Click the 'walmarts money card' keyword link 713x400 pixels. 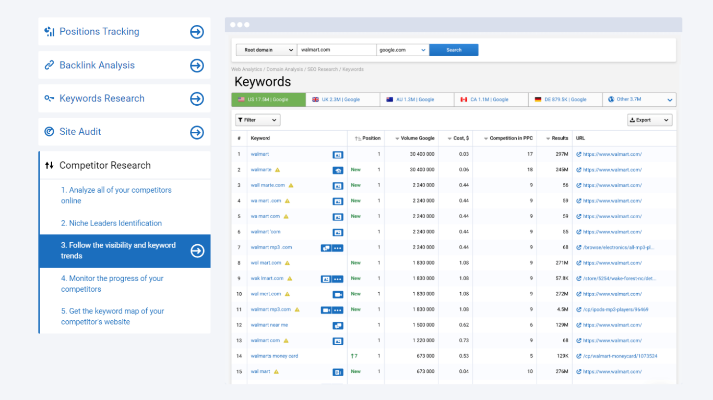(275, 356)
